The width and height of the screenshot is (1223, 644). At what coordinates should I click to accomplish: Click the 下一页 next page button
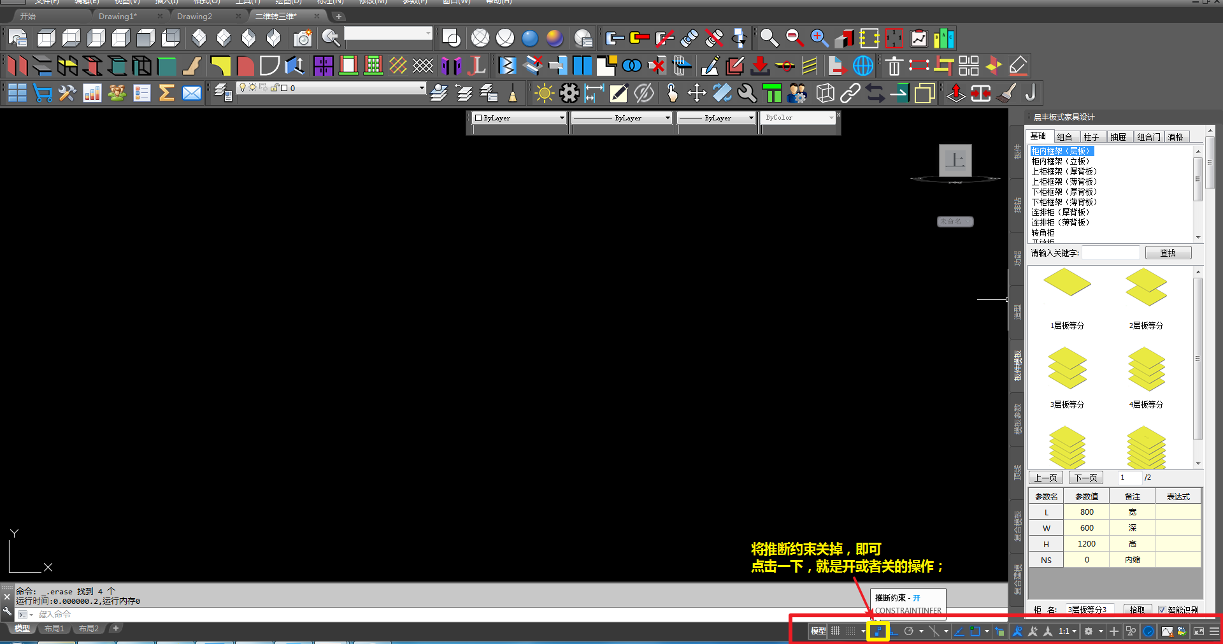(x=1085, y=478)
